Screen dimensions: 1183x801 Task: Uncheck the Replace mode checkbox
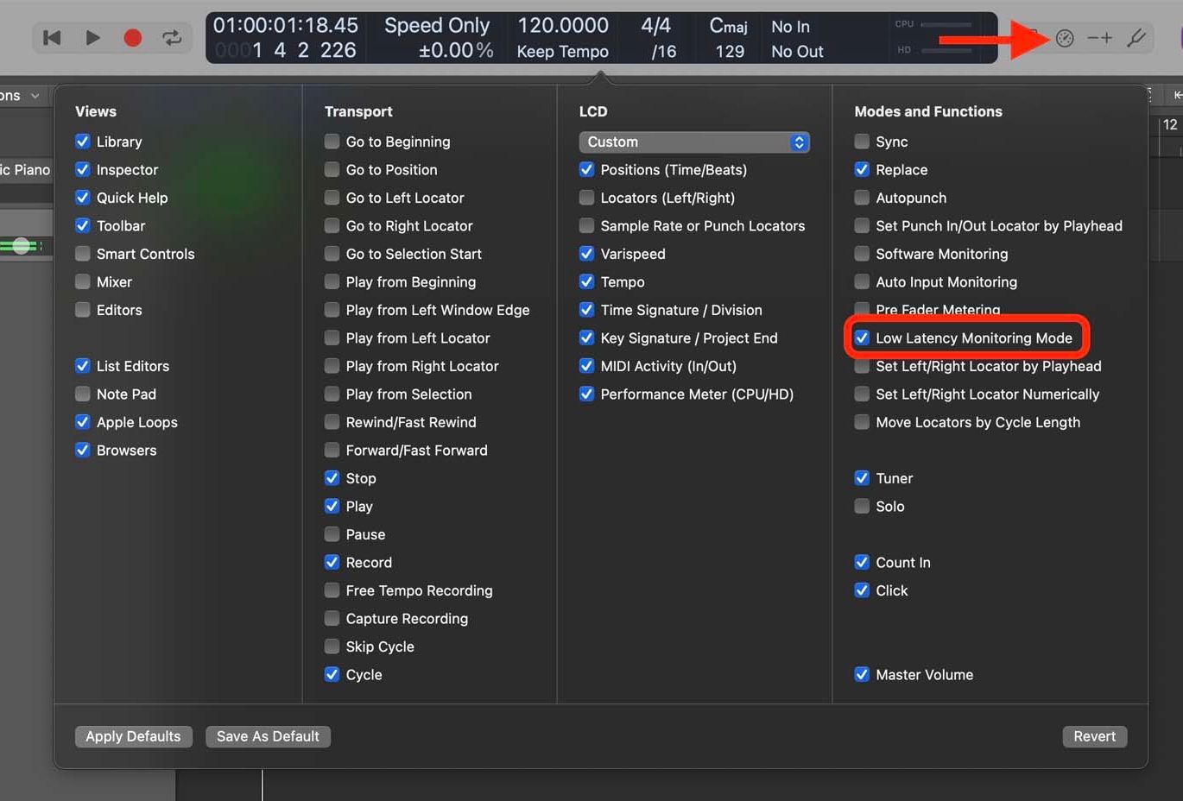coord(862,170)
